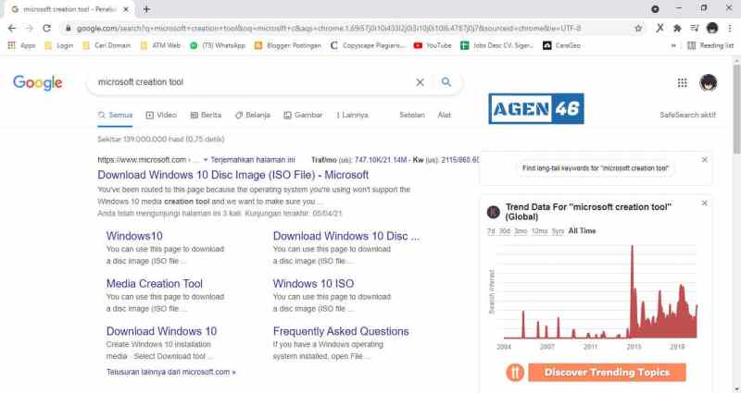Open Media Creation Tool sitelink
Image resolution: width=741 pixels, height=393 pixels.
pyautogui.click(x=154, y=284)
